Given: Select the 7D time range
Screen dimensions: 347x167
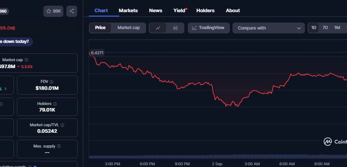Looking at the screenshot, I should pyautogui.click(x=325, y=28).
